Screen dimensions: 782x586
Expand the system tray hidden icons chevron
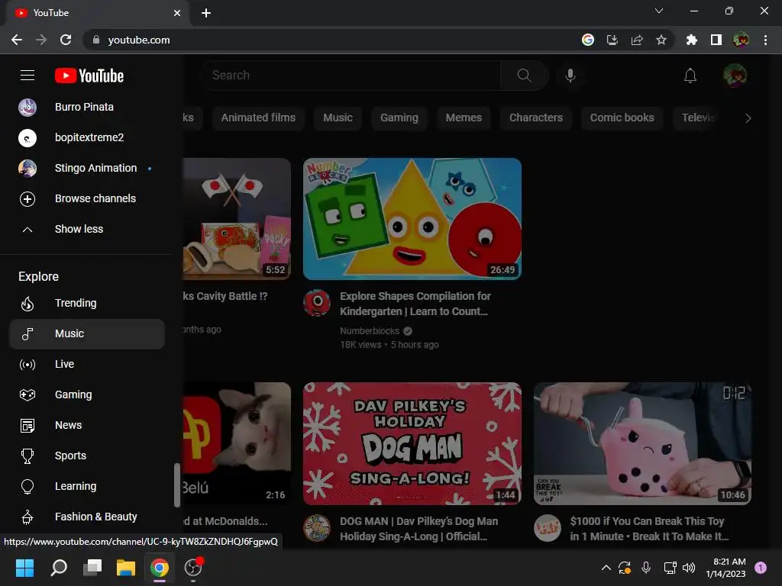click(x=606, y=568)
